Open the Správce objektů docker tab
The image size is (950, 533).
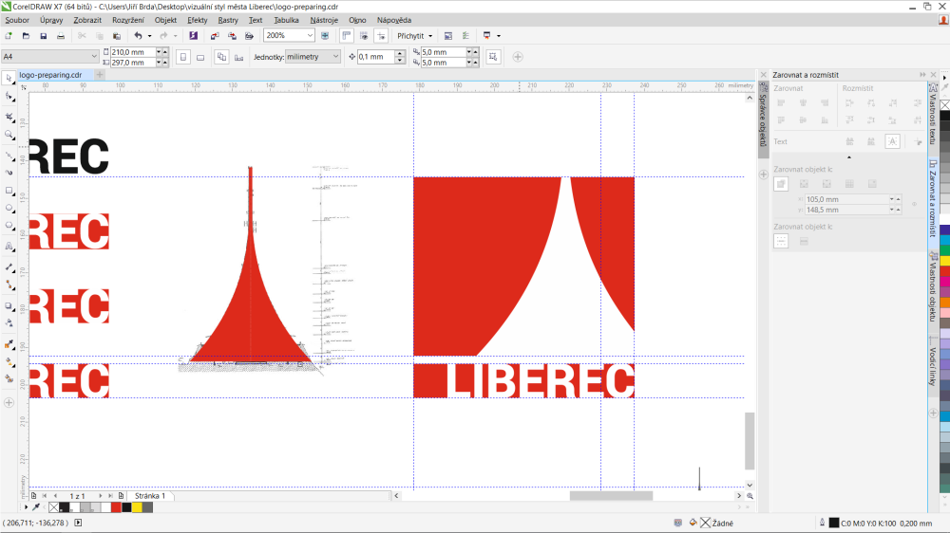[763, 119]
